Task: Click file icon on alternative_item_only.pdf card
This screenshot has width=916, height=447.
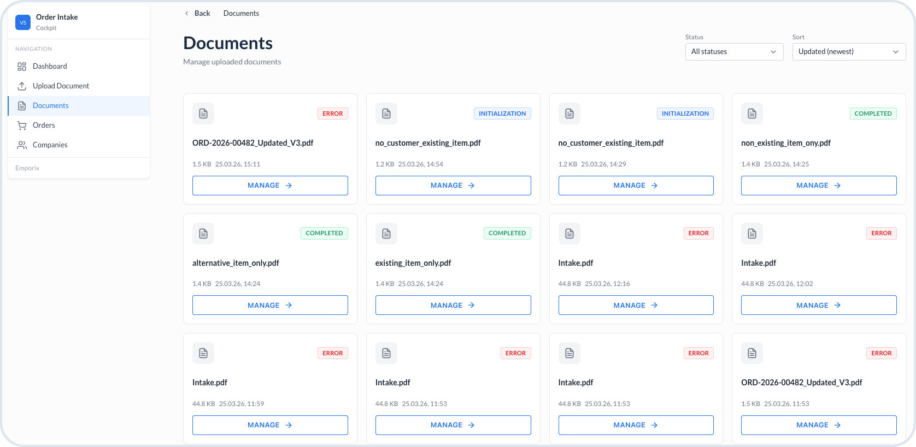Action: pos(203,234)
